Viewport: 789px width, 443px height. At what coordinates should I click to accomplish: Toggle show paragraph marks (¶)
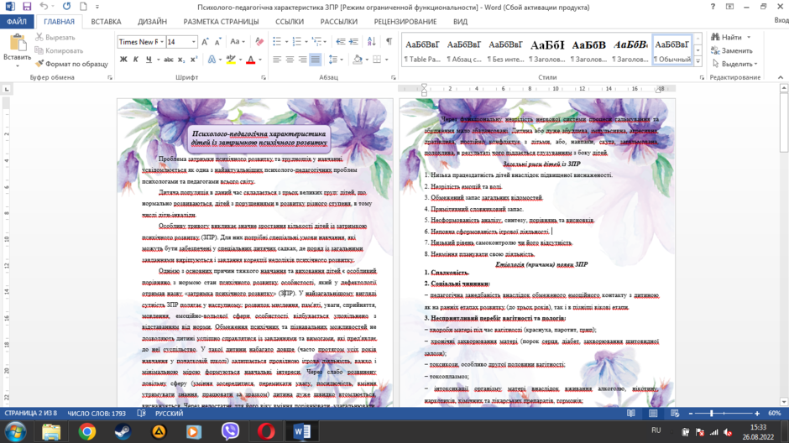(389, 42)
